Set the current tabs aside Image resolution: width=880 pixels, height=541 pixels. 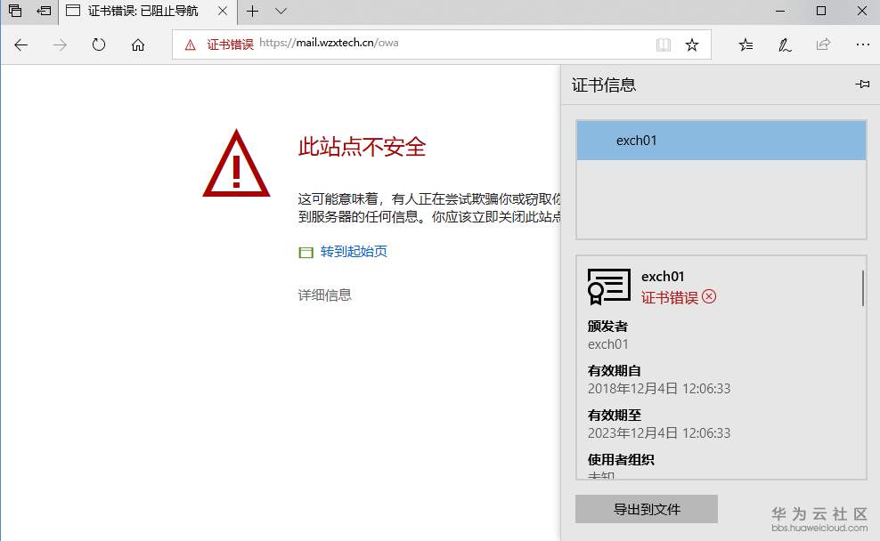click(x=42, y=12)
